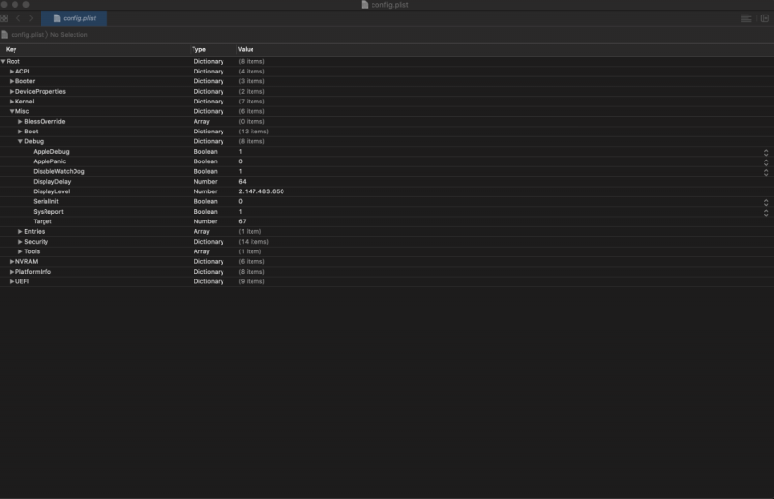Open DisableWatchDog boolean value stepper

(x=766, y=172)
